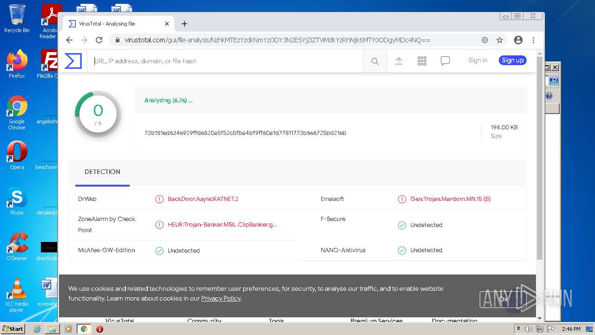Open a new browser tab

185,24
